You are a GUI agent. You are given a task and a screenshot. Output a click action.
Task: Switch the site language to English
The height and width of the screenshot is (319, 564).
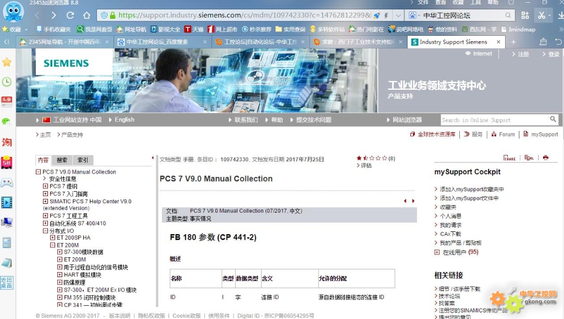coord(124,120)
